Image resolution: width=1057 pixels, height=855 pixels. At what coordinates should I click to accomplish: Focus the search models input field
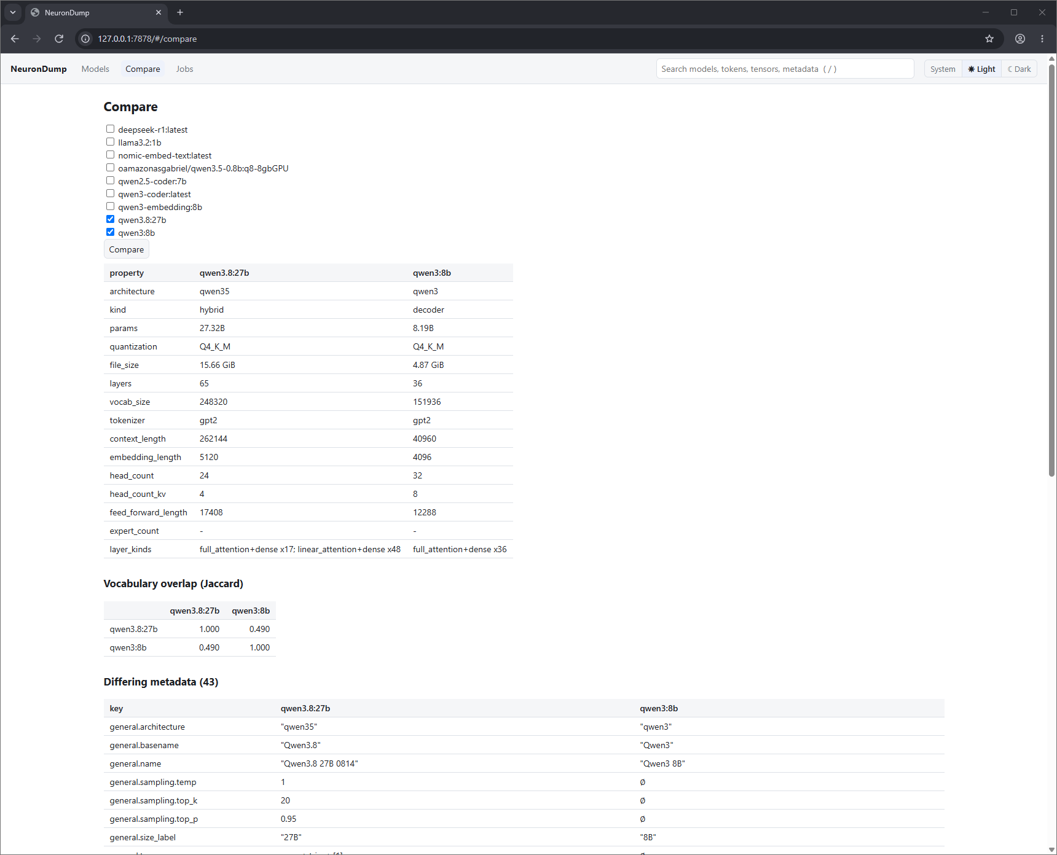[x=785, y=69]
